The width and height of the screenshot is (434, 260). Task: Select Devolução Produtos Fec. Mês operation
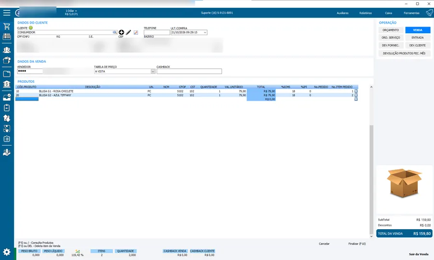404,53
